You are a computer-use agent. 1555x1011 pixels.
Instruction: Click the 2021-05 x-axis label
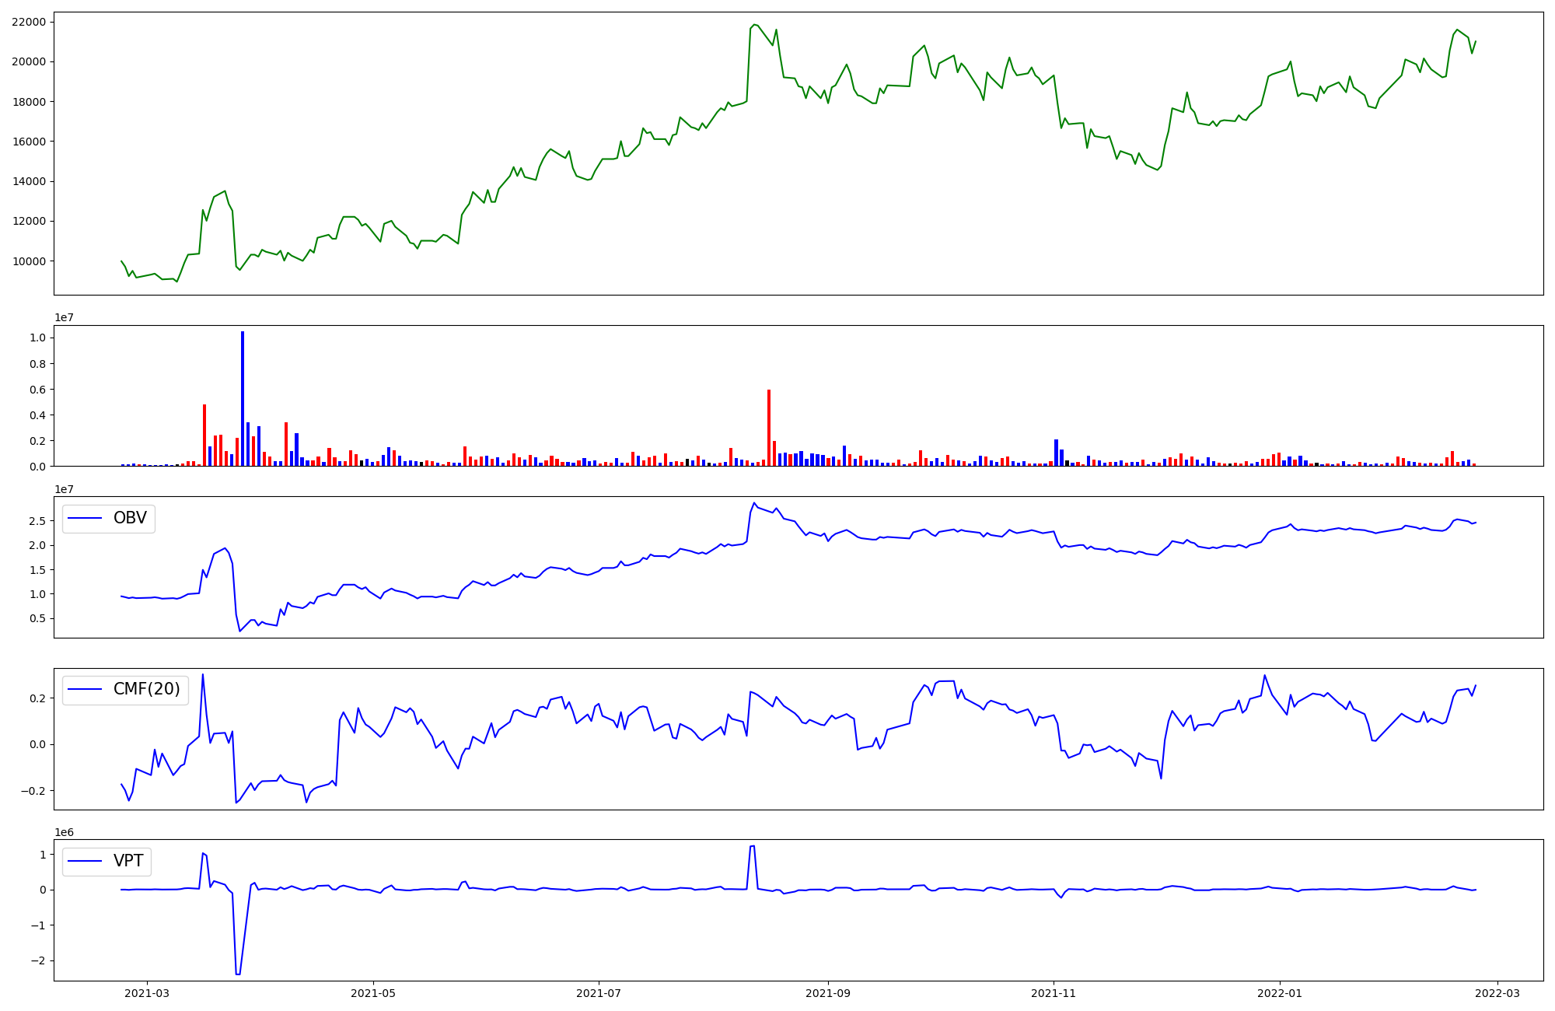pos(373,993)
